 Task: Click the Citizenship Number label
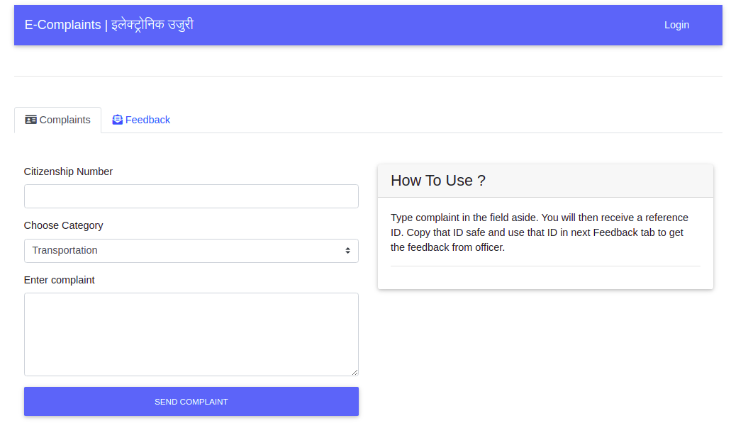(x=68, y=171)
